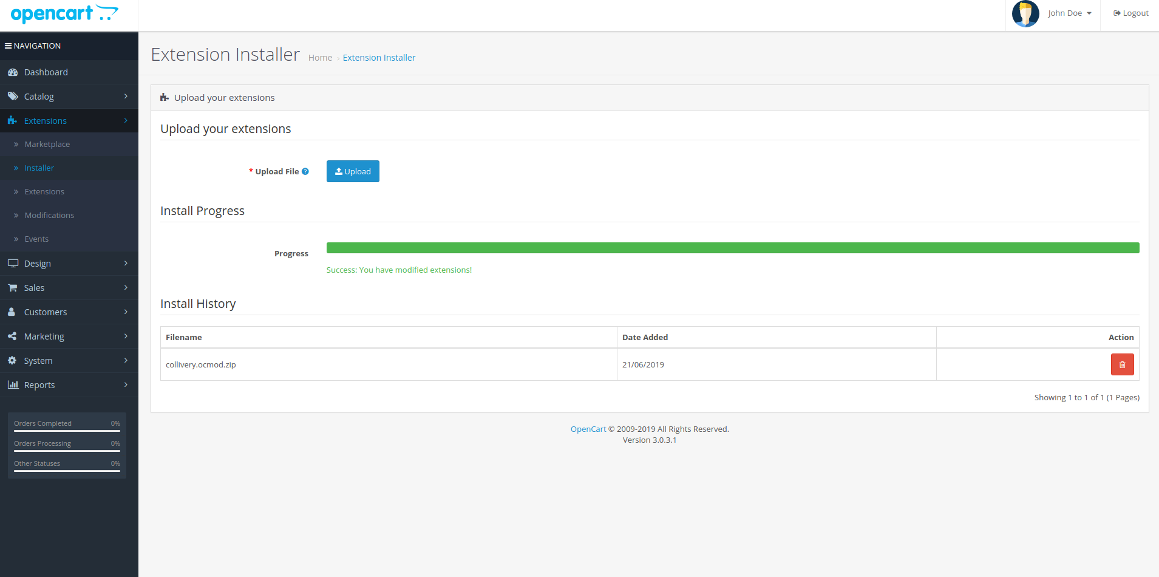Click the green install progress bar
This screenshot has width=1159, height=577.
point(732,248)
